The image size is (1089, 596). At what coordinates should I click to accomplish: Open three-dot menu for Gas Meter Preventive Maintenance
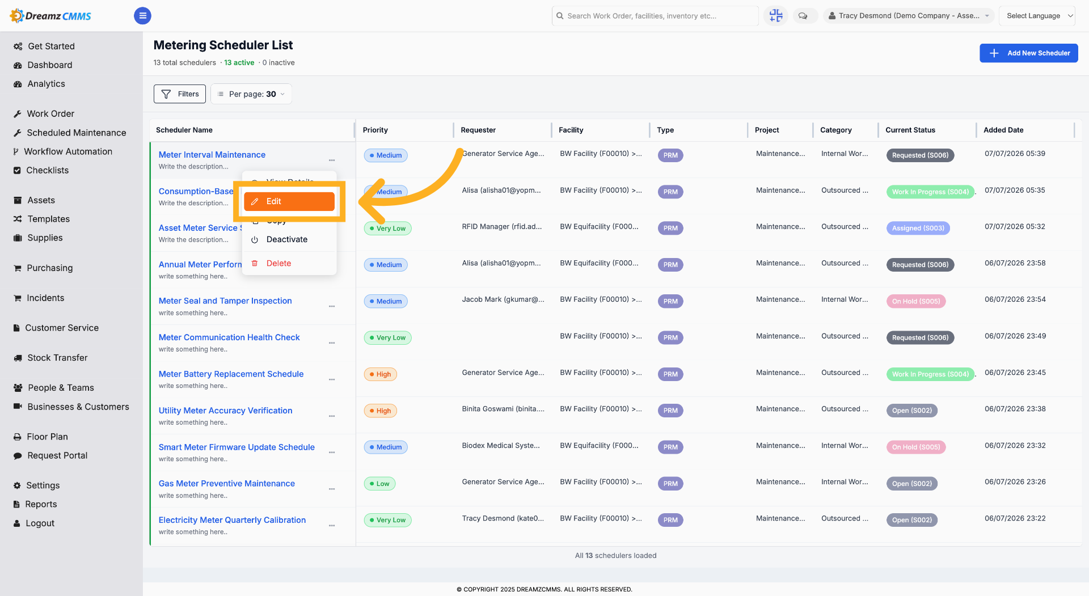pos(332,489)
